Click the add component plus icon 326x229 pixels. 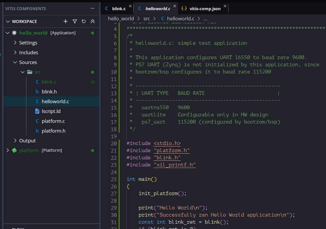click(x=66, y=21)
